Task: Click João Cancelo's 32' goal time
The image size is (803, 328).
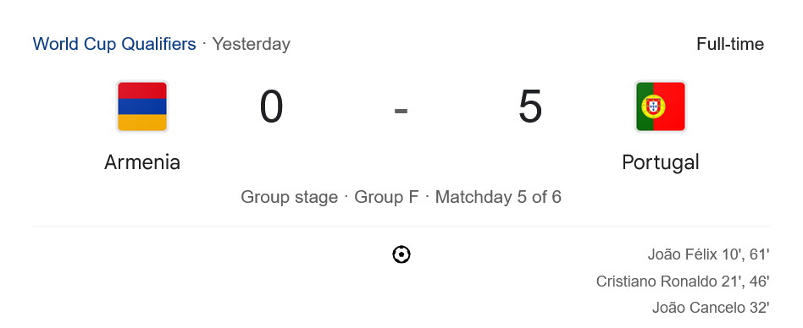Action: coord(759,308)
